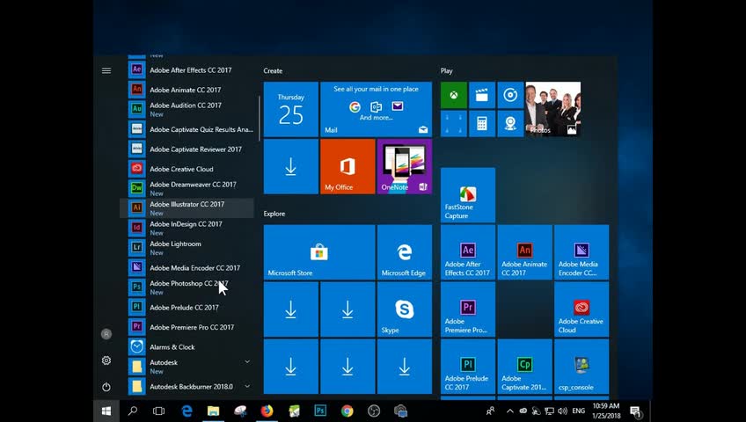This screenshot has width=746, height=422.
Task: Click the Windows Start button
Action: (106, 411)
